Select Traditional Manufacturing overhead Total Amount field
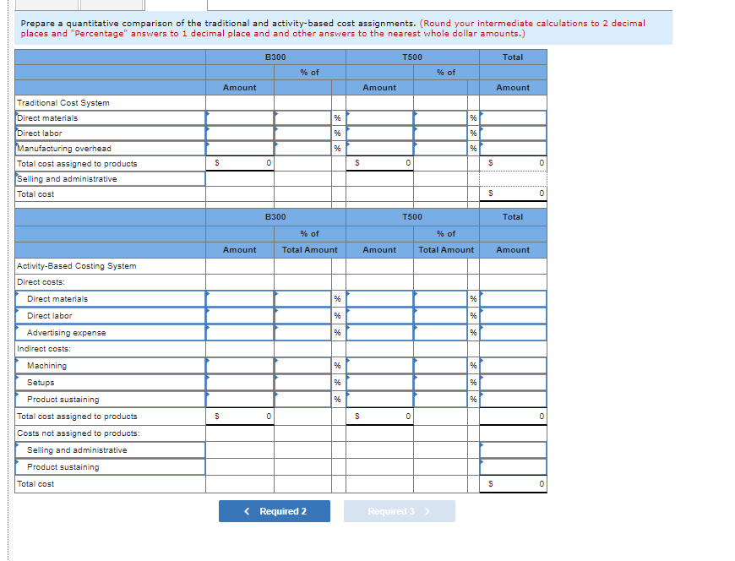 click(x=514, y=149)
